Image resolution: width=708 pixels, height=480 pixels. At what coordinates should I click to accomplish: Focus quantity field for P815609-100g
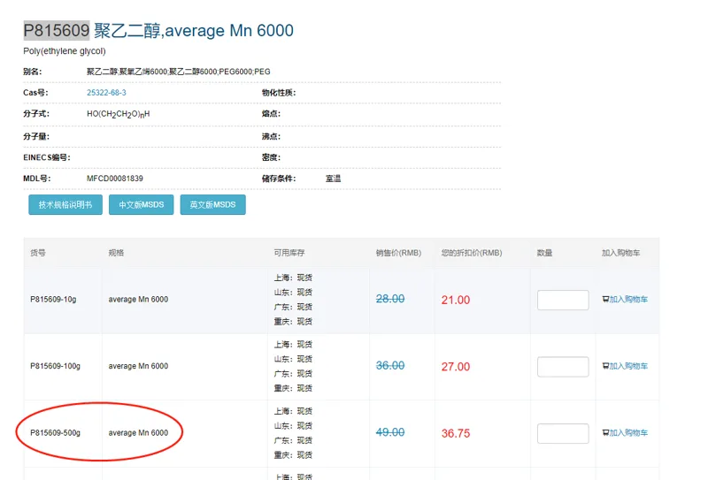[563, 367]
